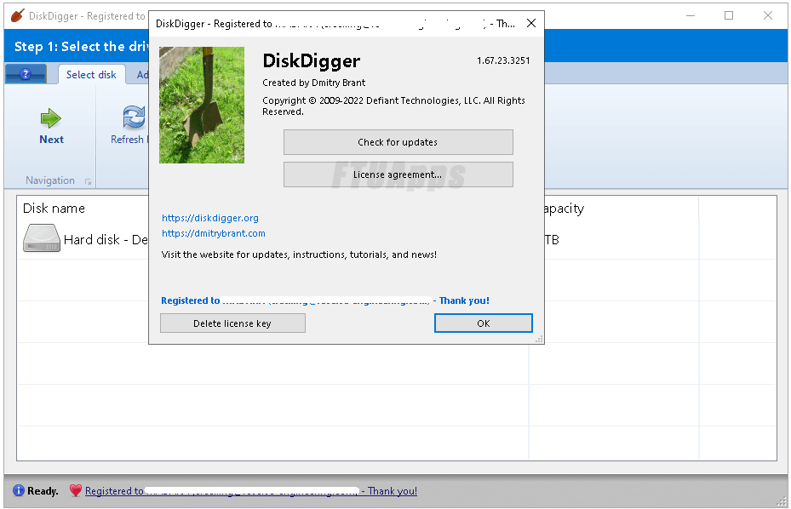The width and height of the screenshot is (791, 509).
Task: Click the Delete license key button
Action: click(232, 323)
